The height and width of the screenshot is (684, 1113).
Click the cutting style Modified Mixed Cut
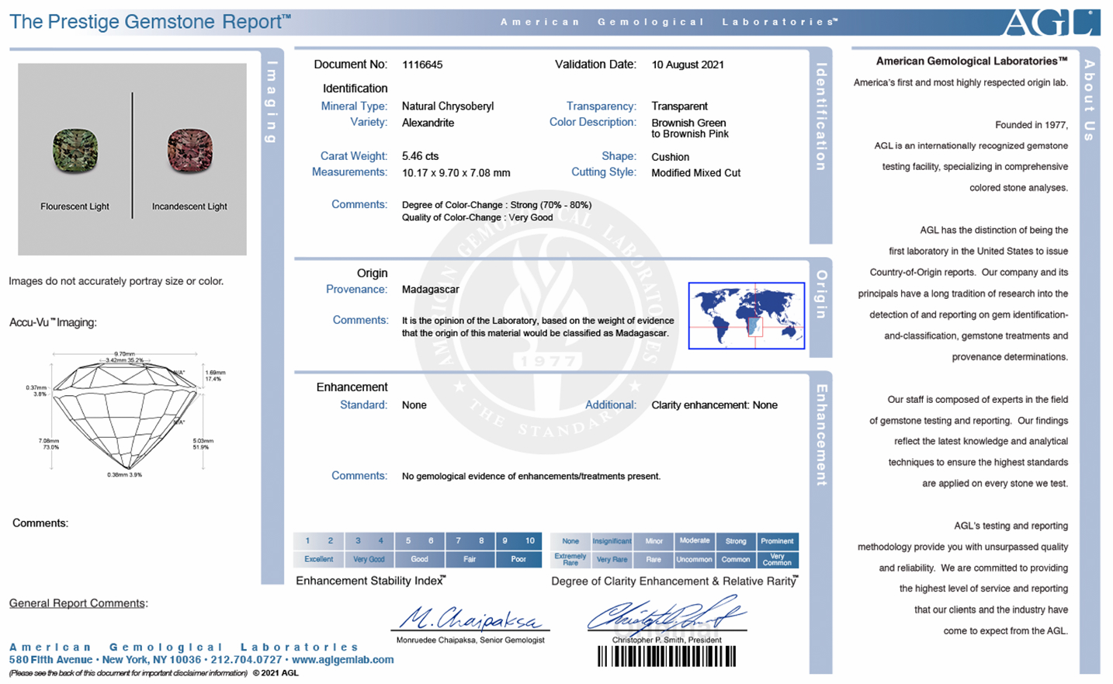pyautogui.click(x=696, y=173)
